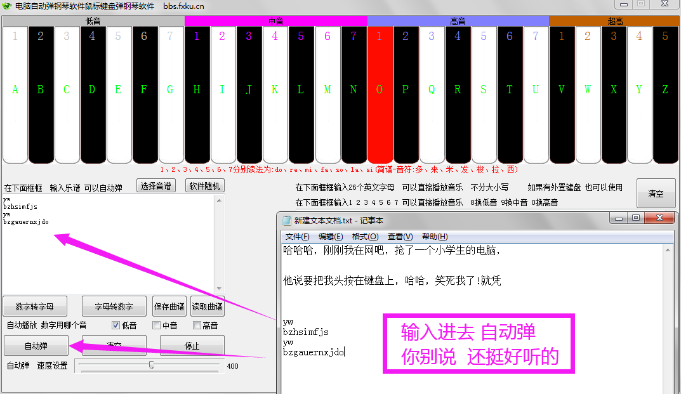Click the 低音 header section label

[x=93, y=21]
